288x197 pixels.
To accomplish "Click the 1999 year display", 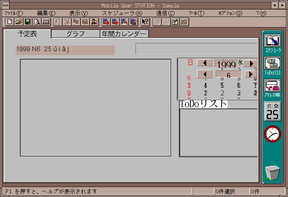I will pyautogui.click(x=226, y=64).
